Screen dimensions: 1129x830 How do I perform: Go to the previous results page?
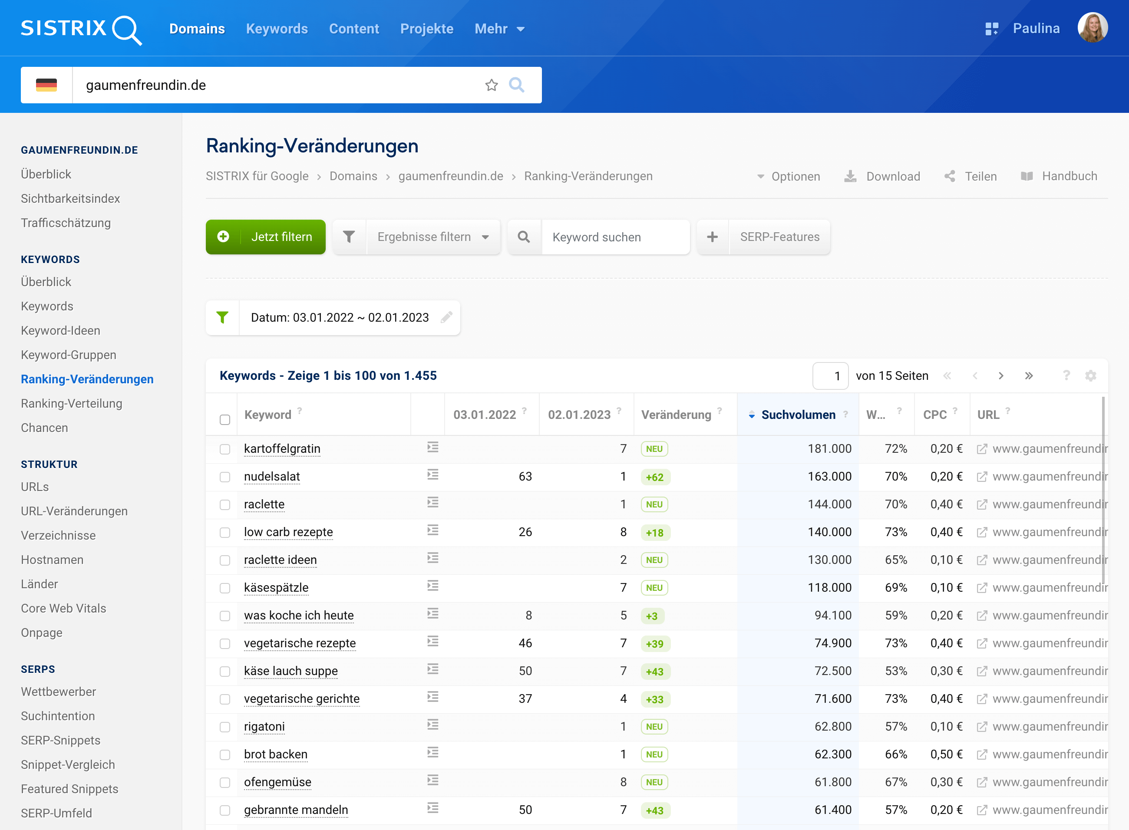(975, 376)
